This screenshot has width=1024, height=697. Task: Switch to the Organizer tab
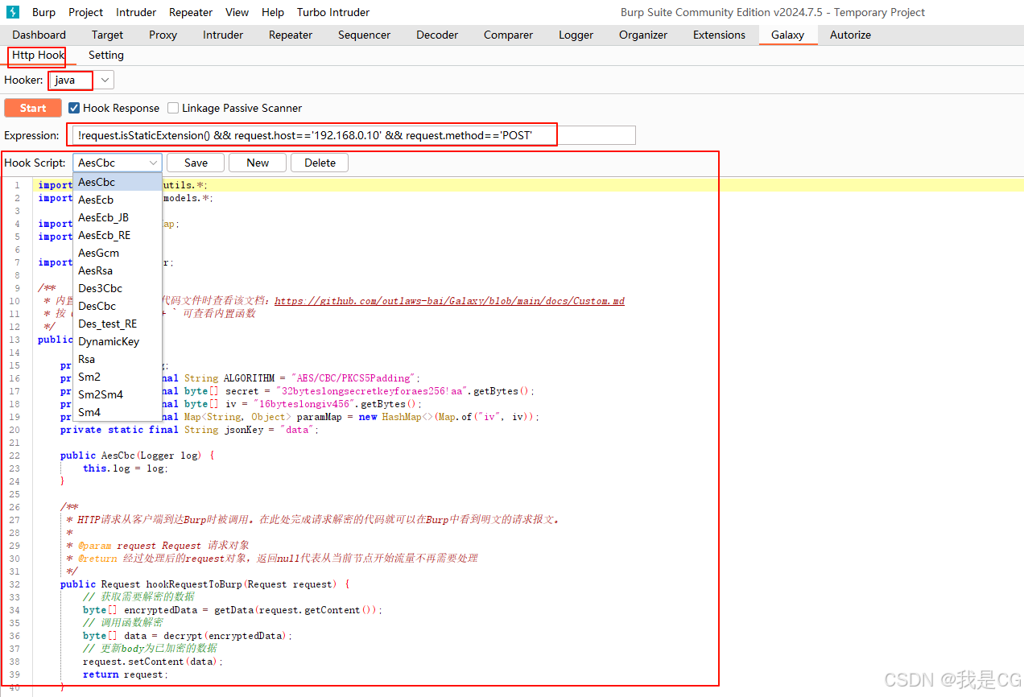click(643, 35)
